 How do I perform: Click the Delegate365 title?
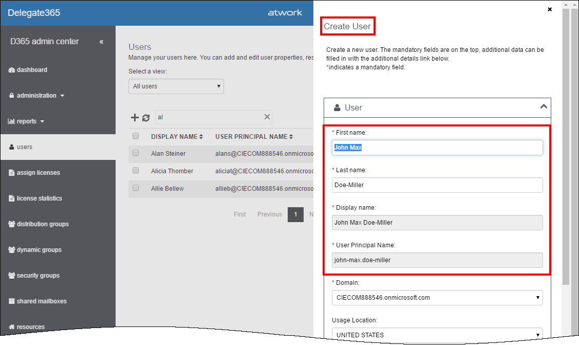tap(33, 13)
